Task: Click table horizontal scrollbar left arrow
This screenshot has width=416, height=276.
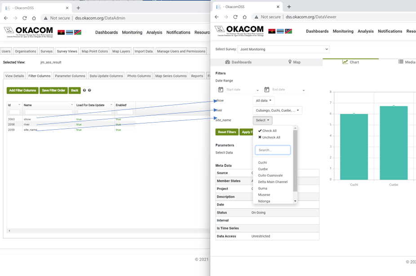Action: pos(9,231)
